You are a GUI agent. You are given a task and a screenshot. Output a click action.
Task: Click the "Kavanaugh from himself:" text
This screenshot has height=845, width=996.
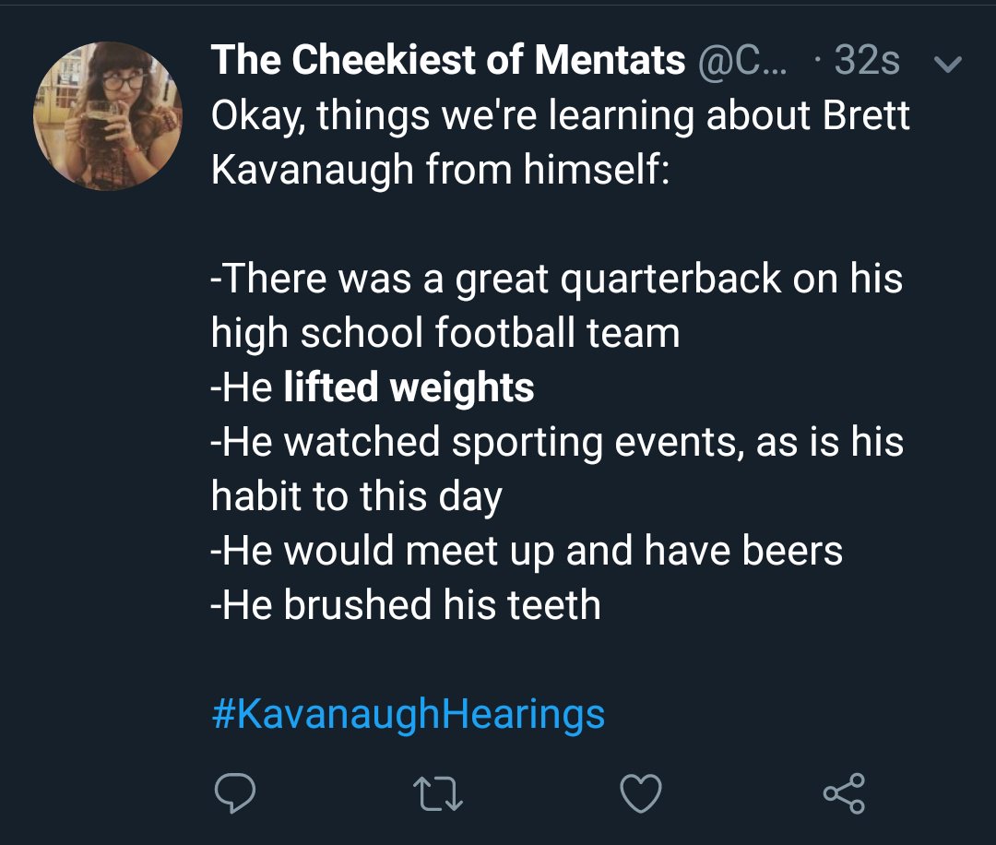(438, 171)
